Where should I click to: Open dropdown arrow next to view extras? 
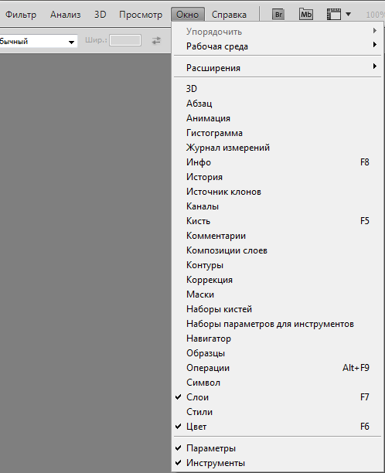(348, 14)
